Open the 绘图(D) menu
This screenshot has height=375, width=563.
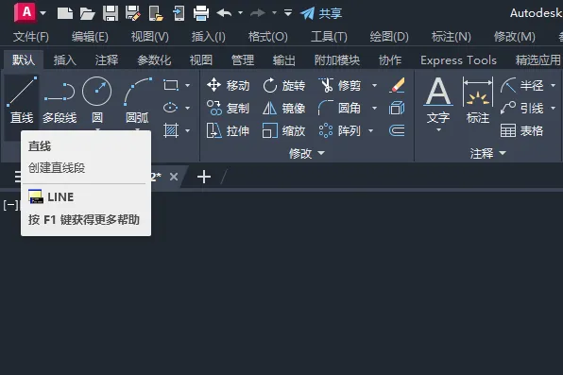(x=389, y=36)
